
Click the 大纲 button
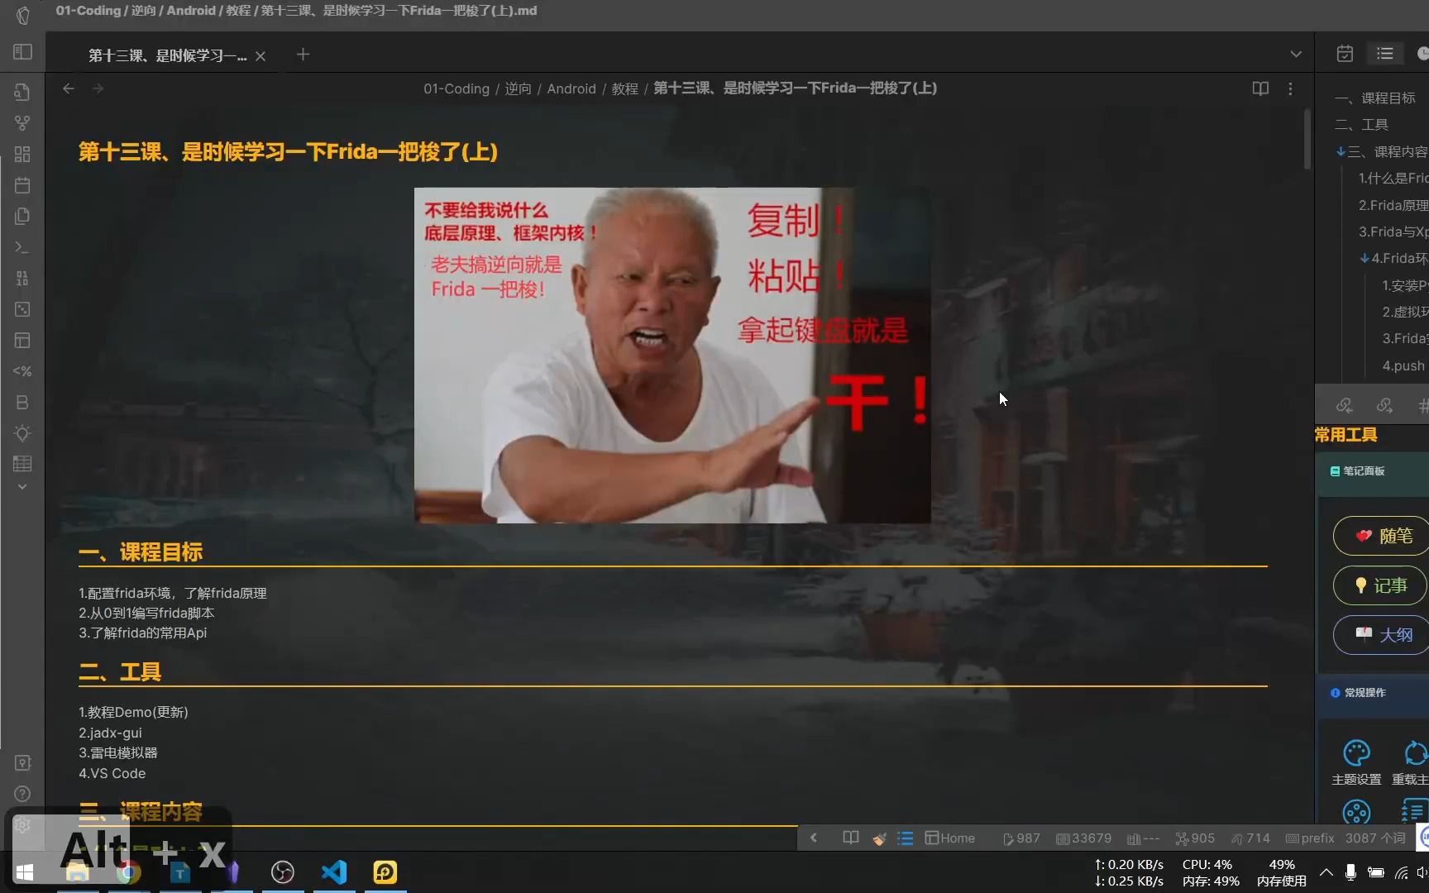point(1382,635)
